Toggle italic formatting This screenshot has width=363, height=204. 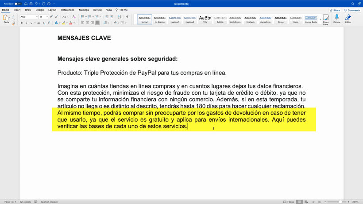[27, 23]
